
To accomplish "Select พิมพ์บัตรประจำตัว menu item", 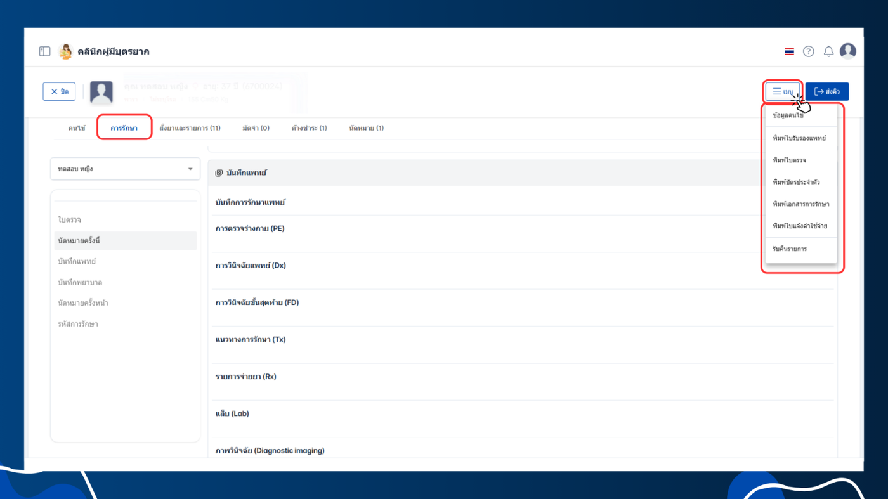I will (801, 183).
